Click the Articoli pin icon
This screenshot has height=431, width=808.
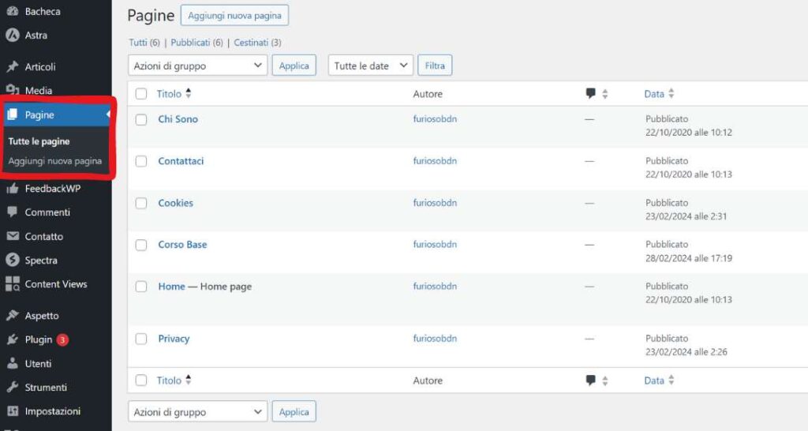pos(13,66)
